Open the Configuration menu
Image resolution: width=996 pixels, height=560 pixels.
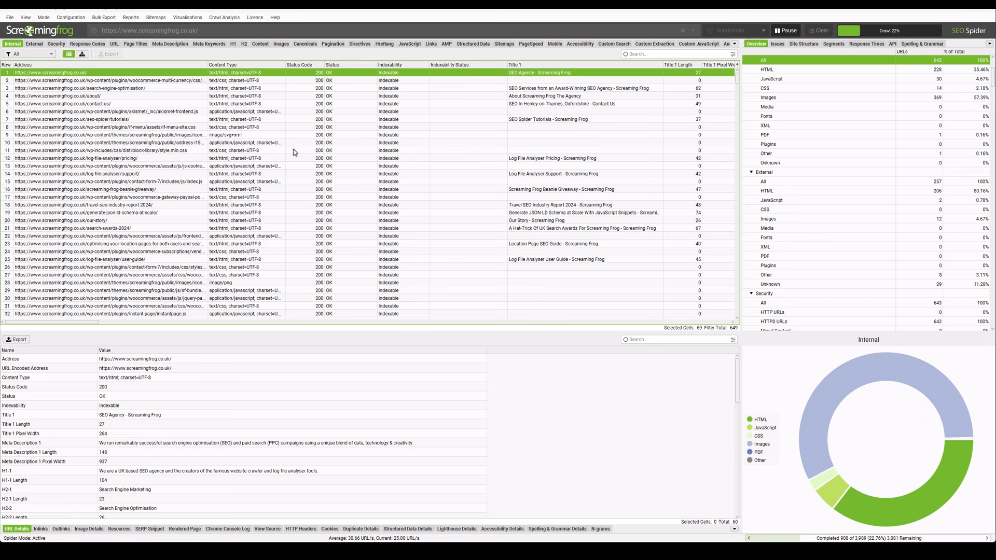pyautogui.click(x=71, y=18)
